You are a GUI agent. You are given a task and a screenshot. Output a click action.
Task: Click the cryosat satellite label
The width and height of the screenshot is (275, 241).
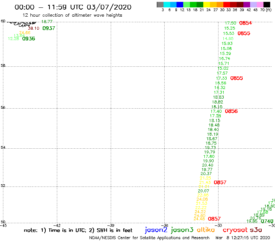coord(235,230)
